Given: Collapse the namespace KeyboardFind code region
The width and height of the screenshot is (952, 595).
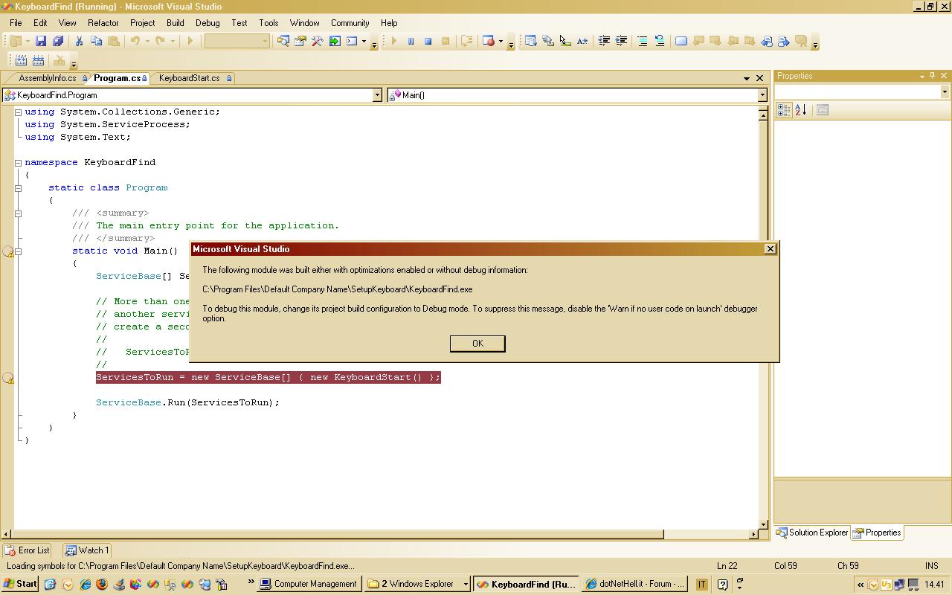Looking at the screenshot, I should pyautogui.click(x=18, y=163).
